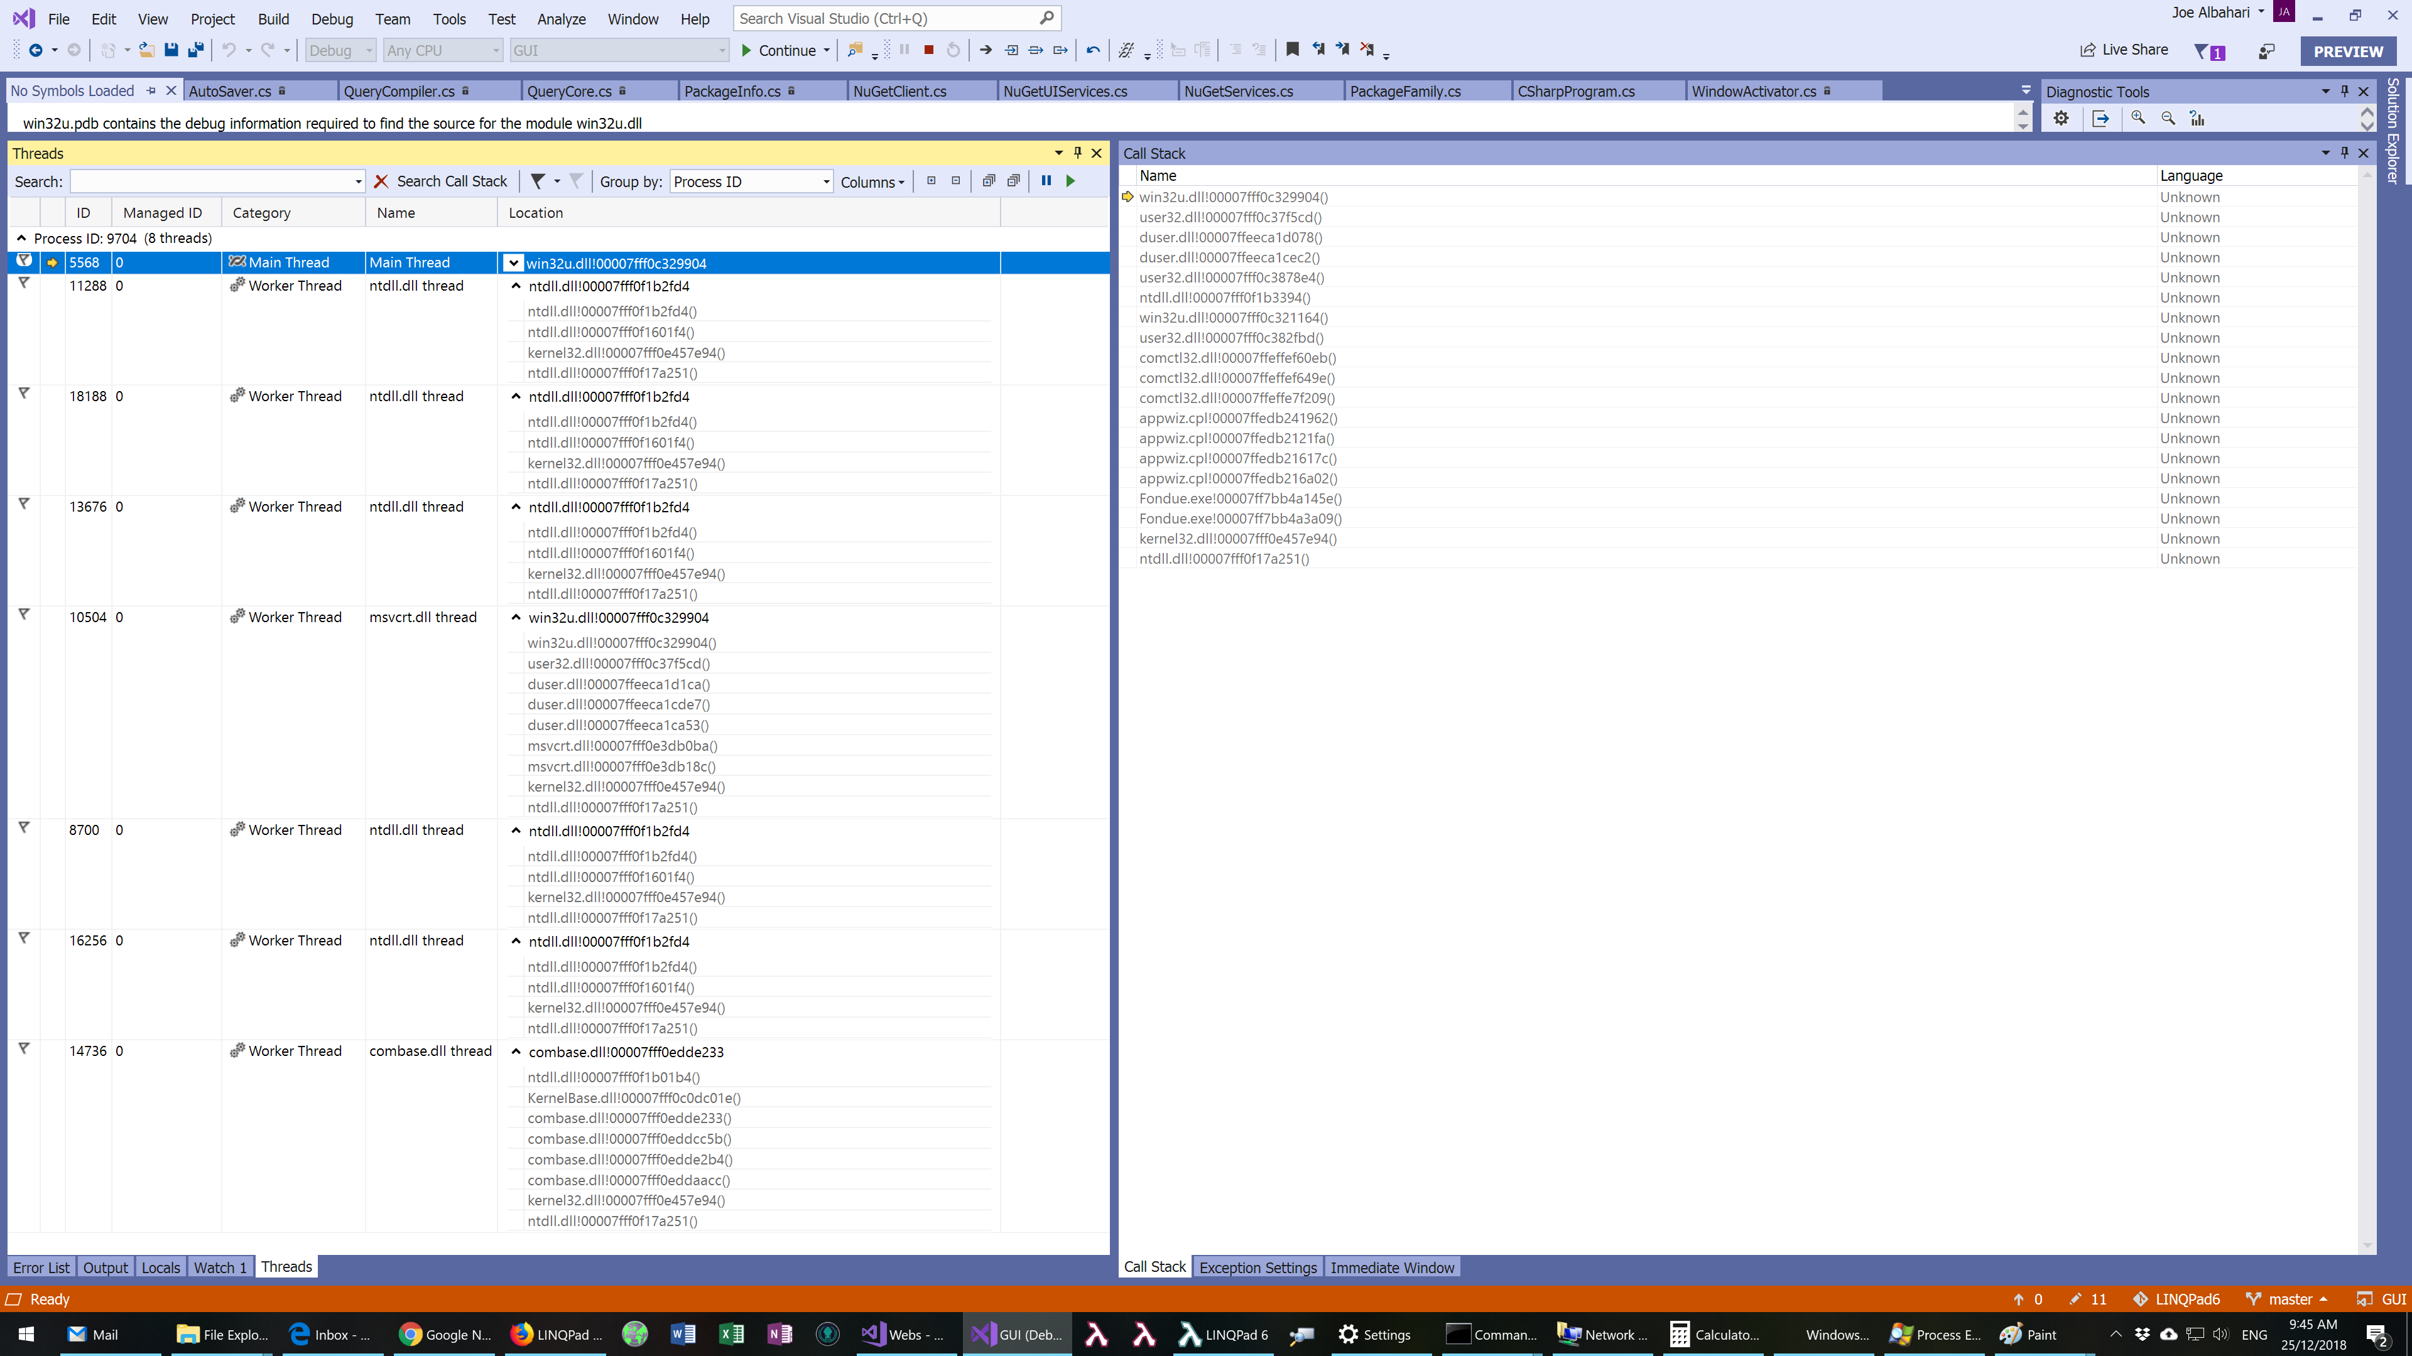Toggle flag on thread 10504

pyautogui.click(x=24, y=614)
